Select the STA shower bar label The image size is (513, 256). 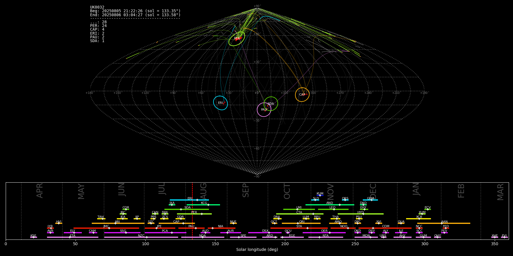[x=299, y=226]
